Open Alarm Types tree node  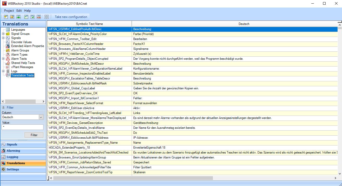pyautogui.click(x=19, y=55)
